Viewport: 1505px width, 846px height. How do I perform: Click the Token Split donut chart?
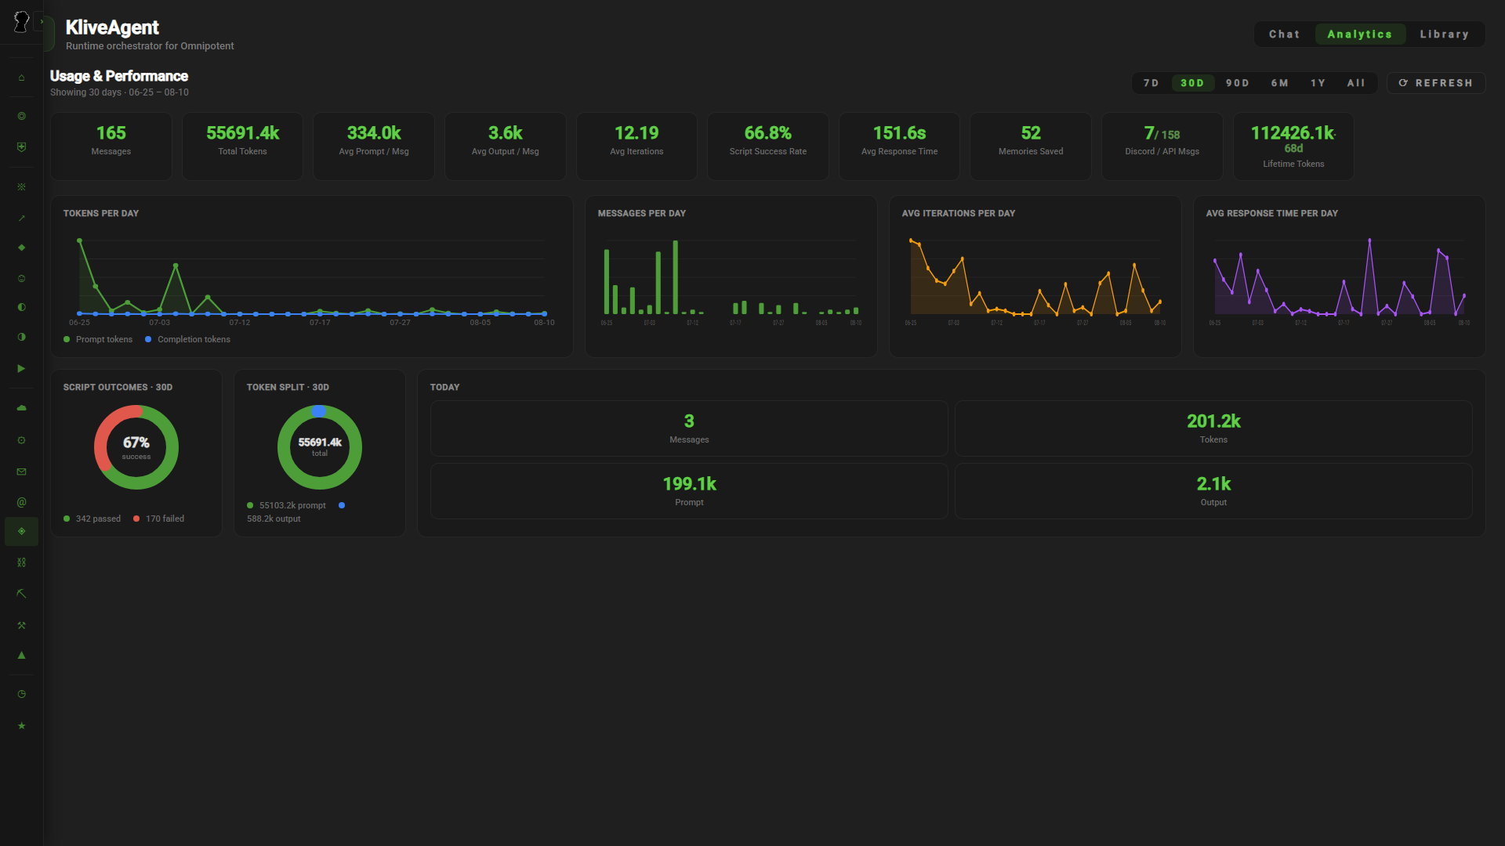tap(320, 447)
